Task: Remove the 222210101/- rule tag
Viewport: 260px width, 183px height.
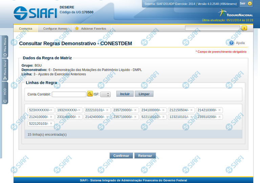Action: [107, 110]
